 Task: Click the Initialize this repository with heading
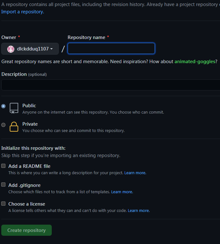(x=33, y=148)
